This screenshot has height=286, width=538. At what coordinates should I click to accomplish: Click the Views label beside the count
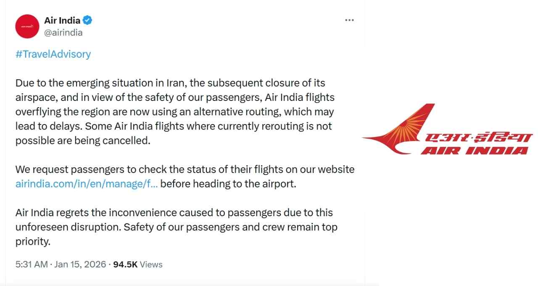151,265
